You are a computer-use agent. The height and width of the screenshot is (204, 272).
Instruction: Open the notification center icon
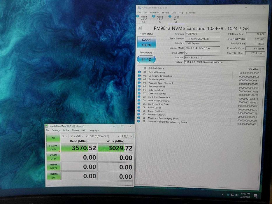pyautogui.click(x=255, y=196)
